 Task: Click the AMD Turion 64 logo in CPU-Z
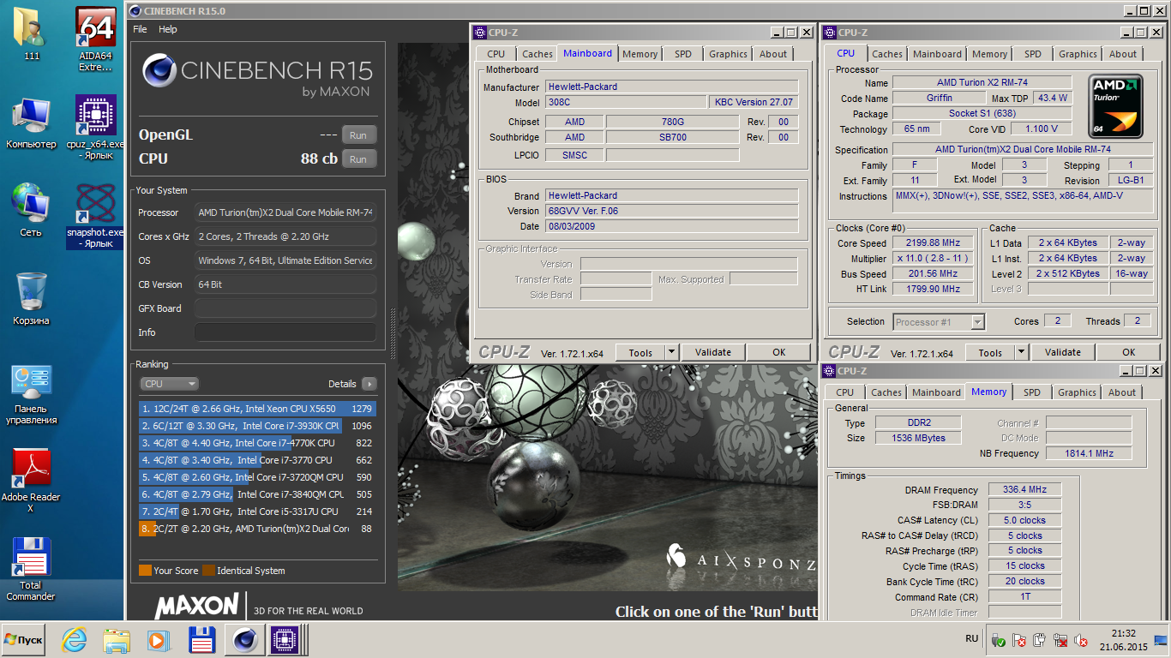[1115, 106]
